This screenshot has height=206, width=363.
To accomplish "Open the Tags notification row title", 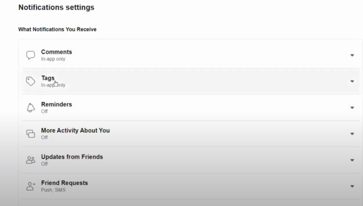I will click(48, 78).
